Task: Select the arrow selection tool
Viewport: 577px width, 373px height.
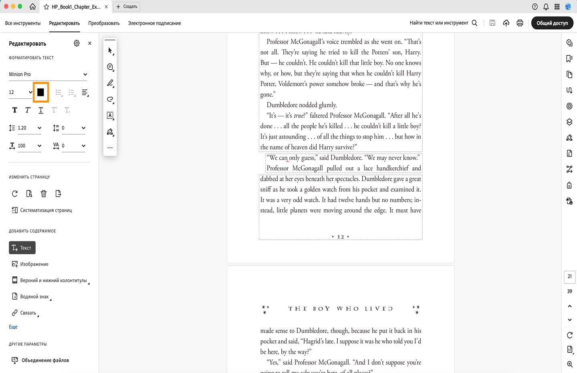Action: pos(110,51)
